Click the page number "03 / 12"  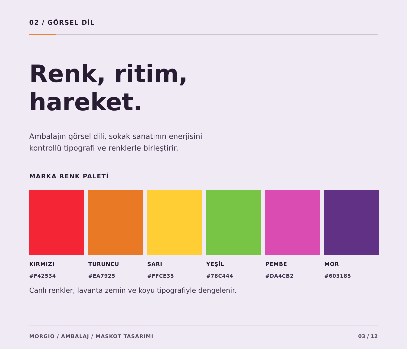[368, 336]
